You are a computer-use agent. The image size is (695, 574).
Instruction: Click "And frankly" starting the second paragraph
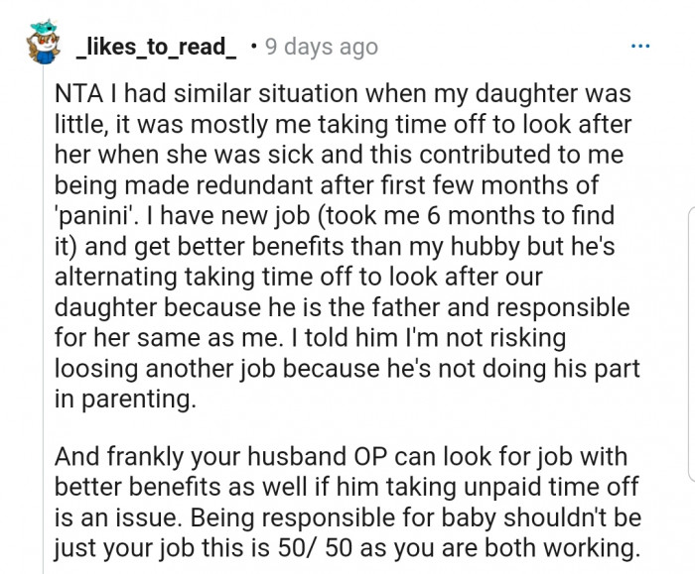pyautogui.click(x=114, y=457)
